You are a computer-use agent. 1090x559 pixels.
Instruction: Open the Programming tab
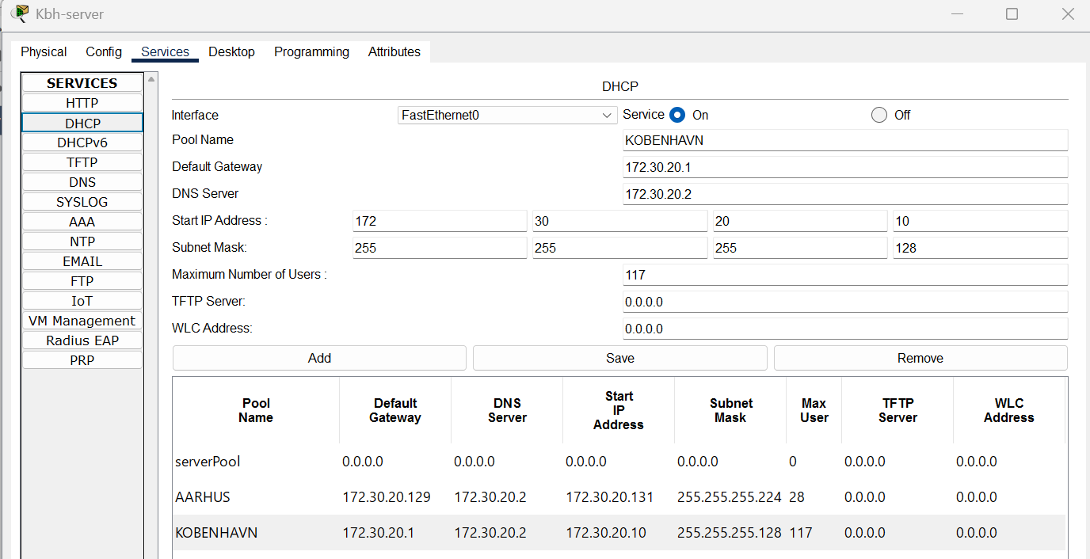(x=311, y=51)
